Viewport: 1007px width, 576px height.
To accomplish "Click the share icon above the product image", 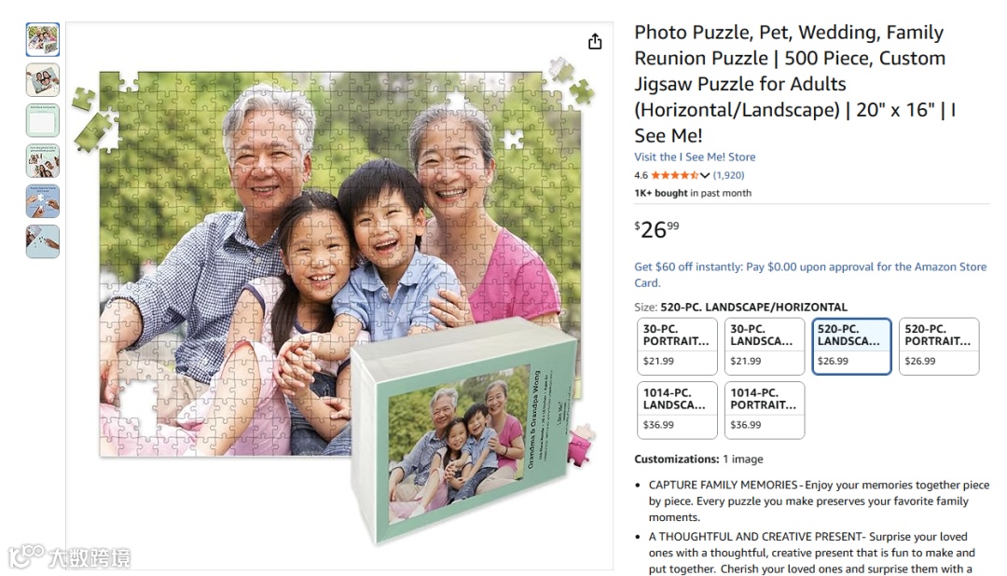I will click(x=595, y=42).
